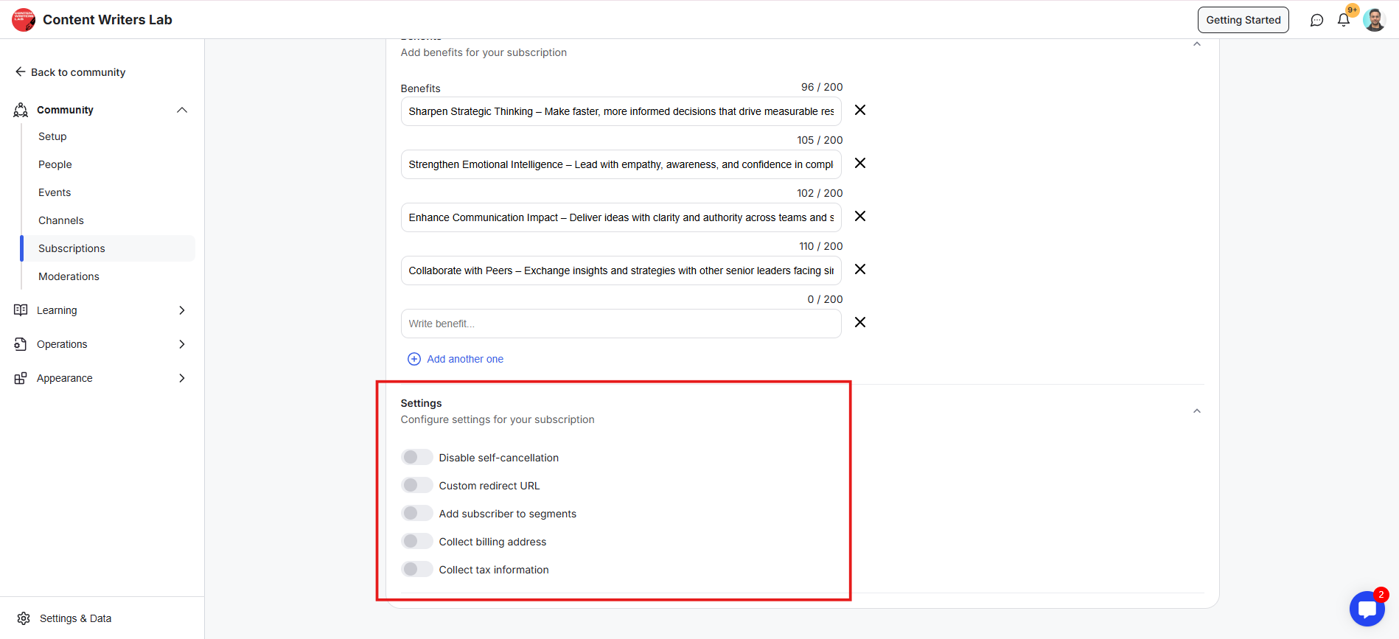1399x639 pixels.
Task: Click the Getting Started button
Action: coord(1243,20)
